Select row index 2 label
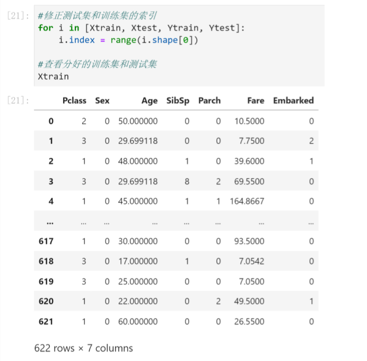 click(51, 161)
